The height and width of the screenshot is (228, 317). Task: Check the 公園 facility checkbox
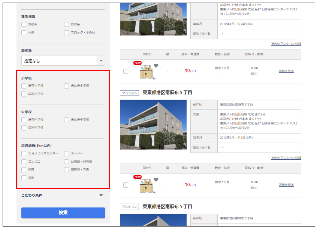pyautogui.click(x=24, y=178)
